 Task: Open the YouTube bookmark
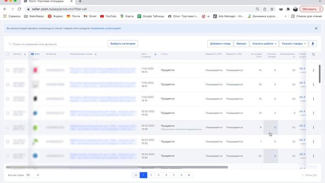tap(108, 16)
